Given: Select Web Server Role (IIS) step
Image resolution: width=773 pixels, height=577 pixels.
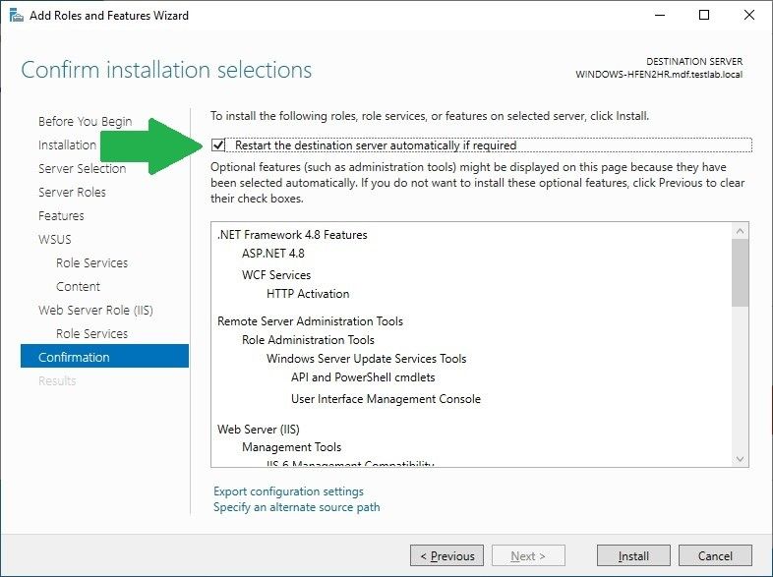Looking at the screenshot, I should tap(95, 311).
